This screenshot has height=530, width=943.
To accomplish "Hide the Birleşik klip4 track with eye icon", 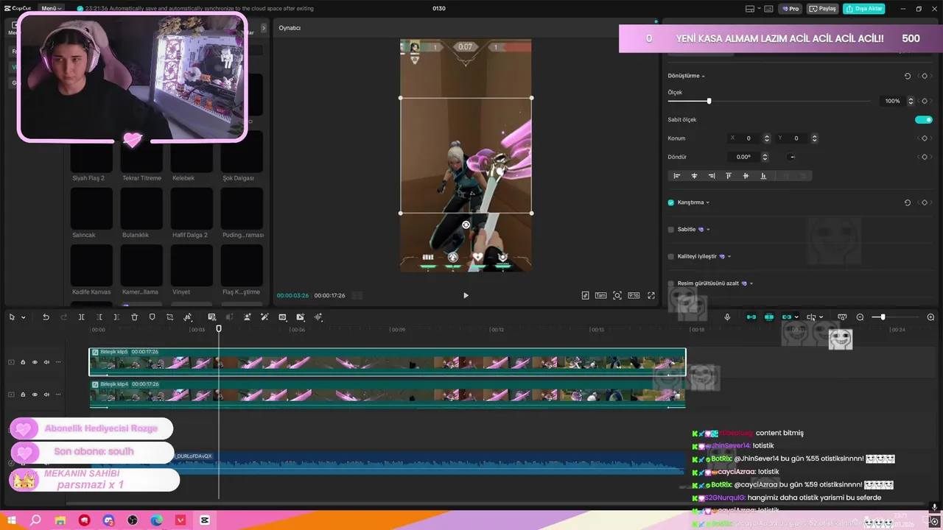I will pos(35,395).
